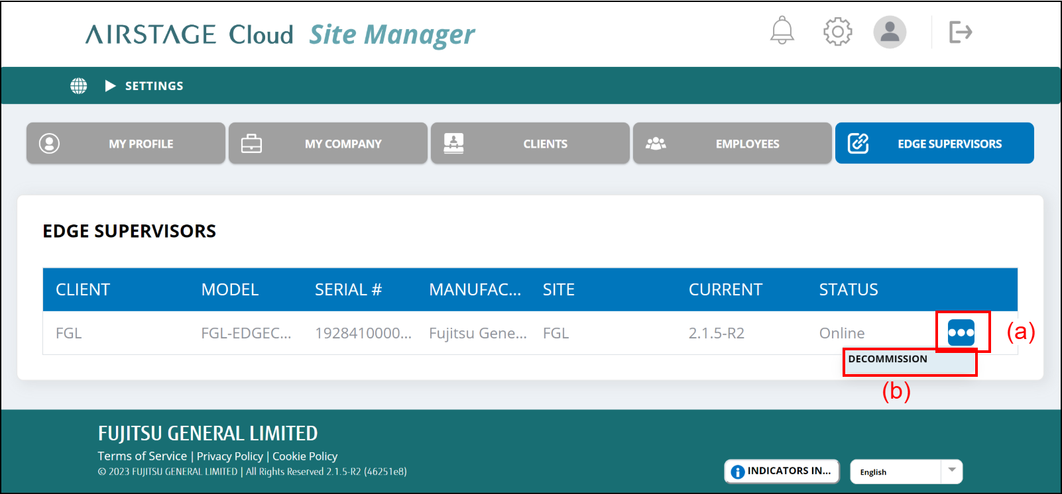
Task: Choose Decommission from the context menu
Action: (x=888, y=359)
